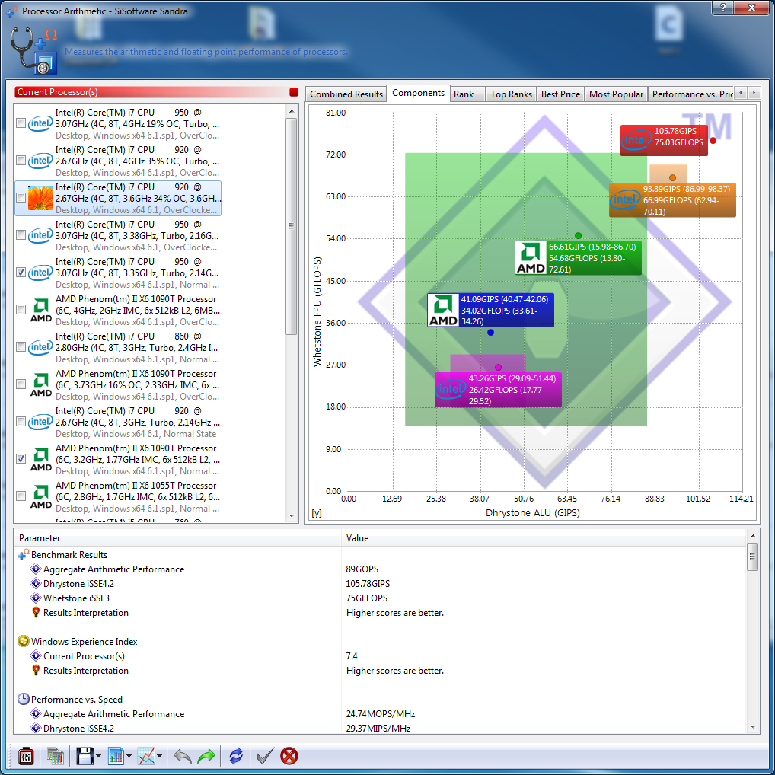This screenshot has width=775, height=775.
Task: Uncheck the Core i7 950 3.35GHz Turbo checkbox
Action: click(21, 273)
